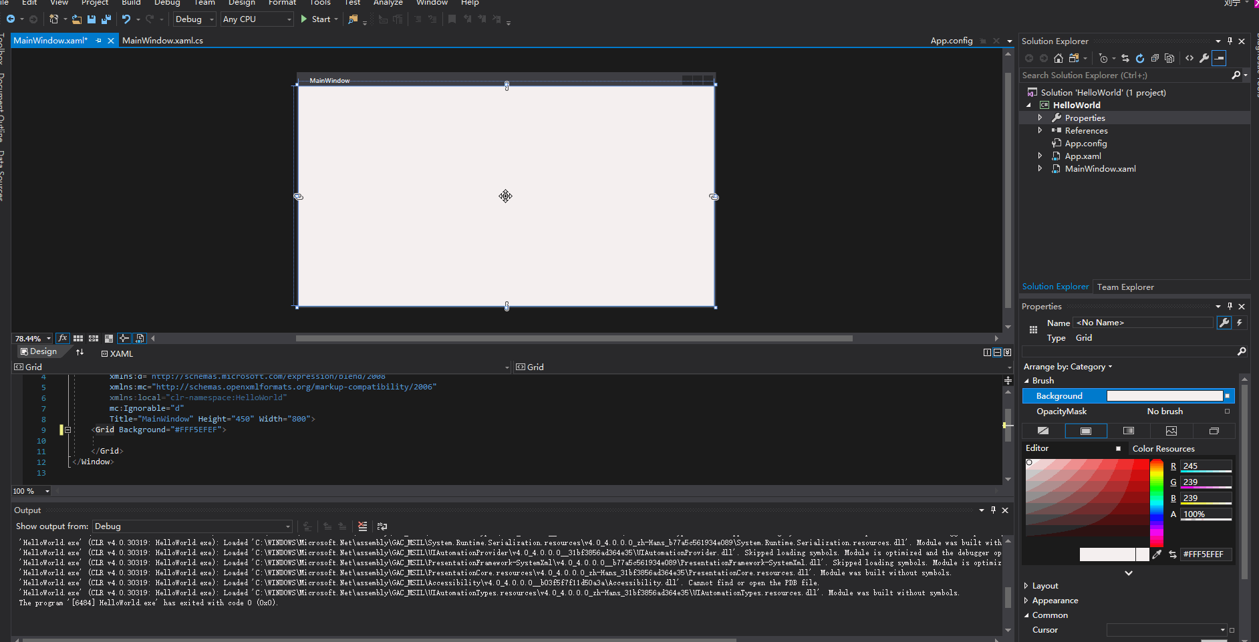Click the View Code icon in Solution Explorer
This screenshot has width=1259, height=642.
[1190, 58]
